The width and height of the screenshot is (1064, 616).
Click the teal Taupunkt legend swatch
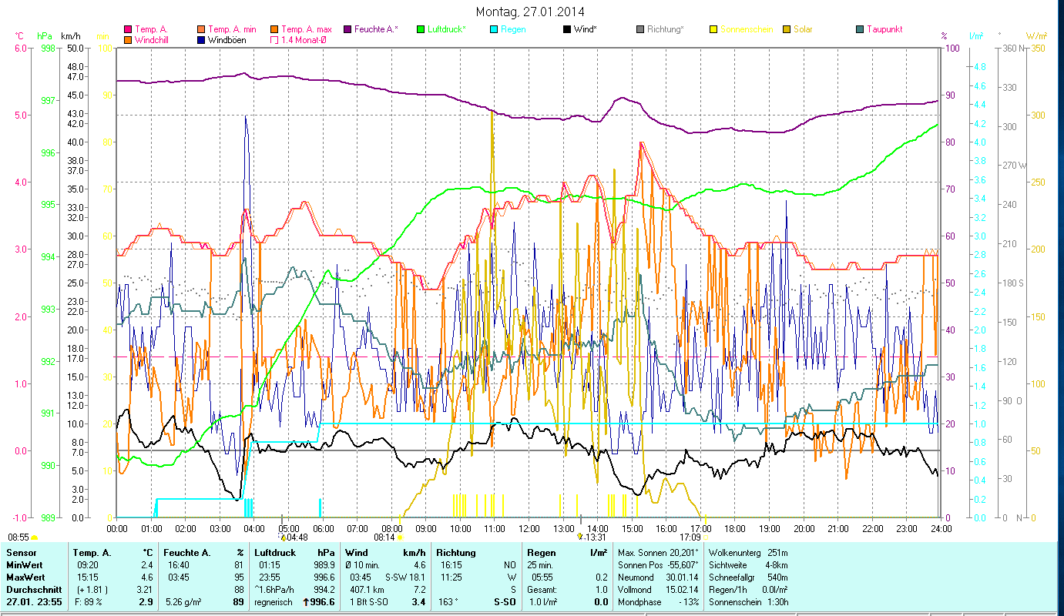tap(860, 29)
